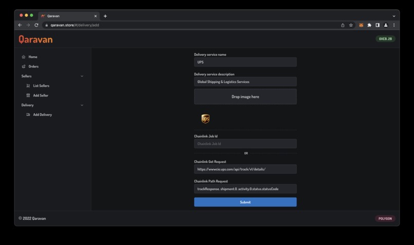The height and width of the screenshot is (245, 414).
Task: Bookmark the page with star icon
Action: (x=351, y=25)
